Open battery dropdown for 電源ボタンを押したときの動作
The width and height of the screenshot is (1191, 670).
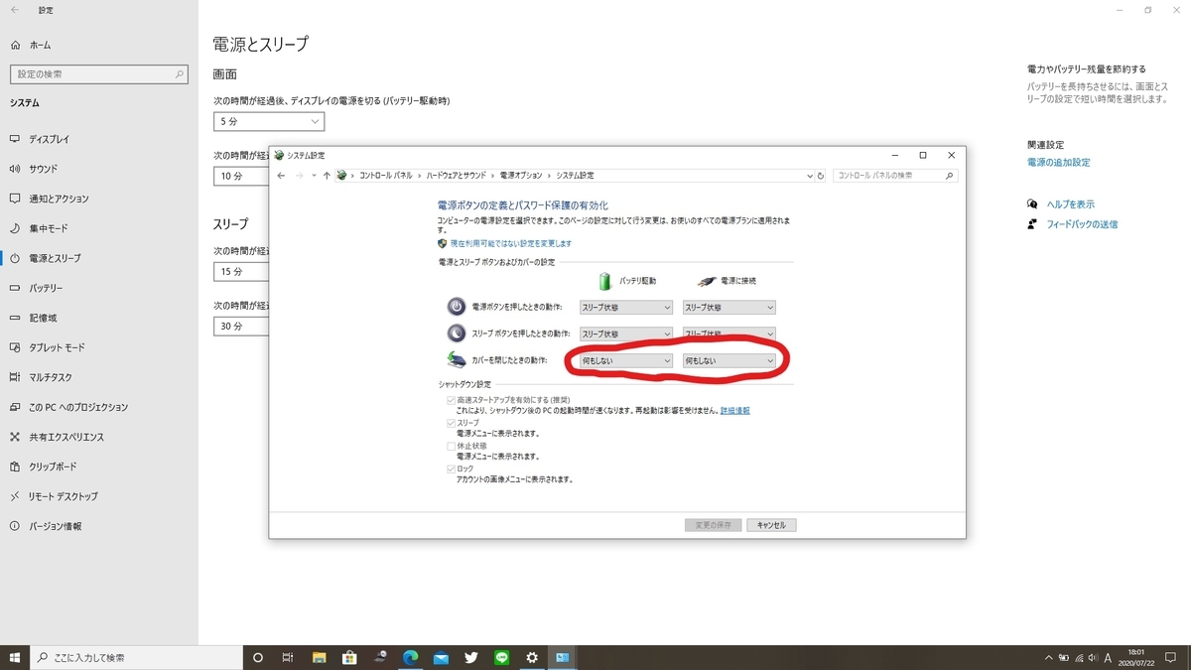coord(625,308)
